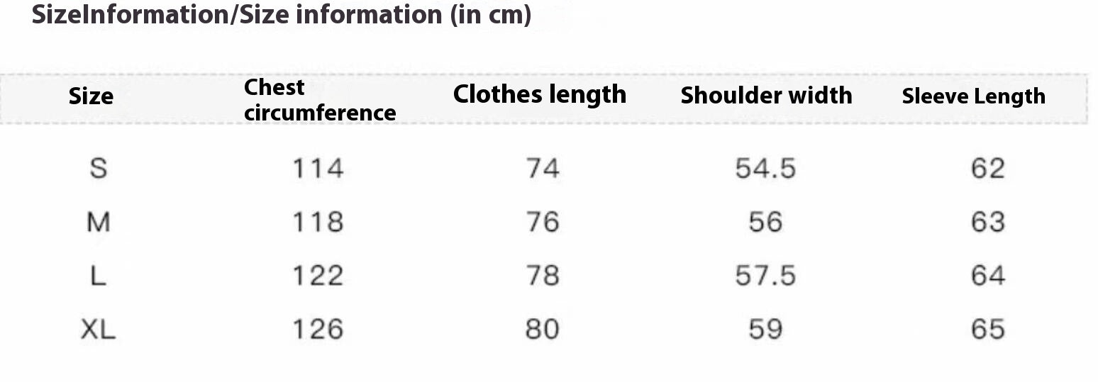The height and width of the screenshot is (382, 1098).
Task: Click chest value 114 for size S
Action: (x=318, y=169)
